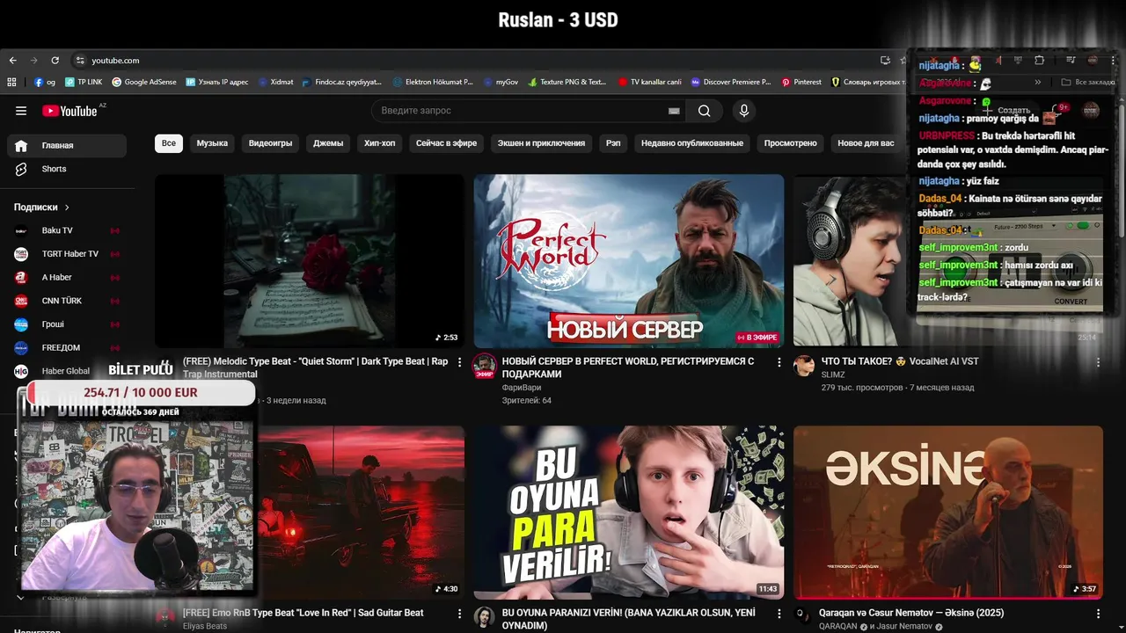Select the Рэп filter chip
Image resolution: width=1126 pixels, height=633 pixels.
pyautogui.click(x=613, y=143)
